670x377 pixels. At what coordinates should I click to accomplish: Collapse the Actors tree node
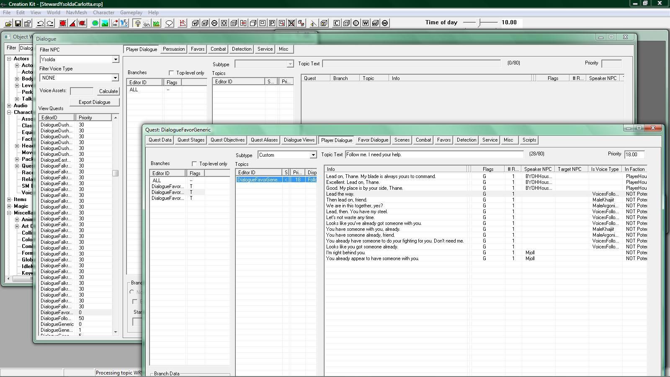click(x=9, y=59)
